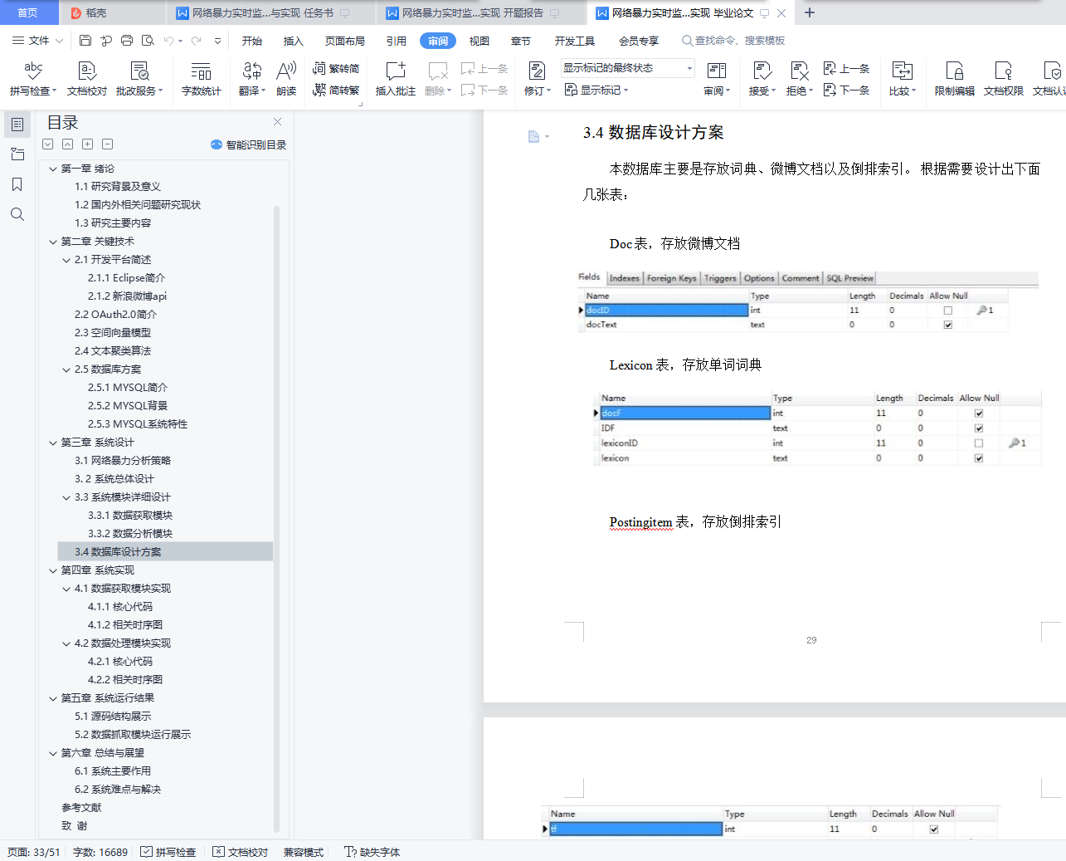The height and width of the screenshot is (861, 1066).
Task: Click 缺失字体 in the status bar
Action: coord(372,852)
